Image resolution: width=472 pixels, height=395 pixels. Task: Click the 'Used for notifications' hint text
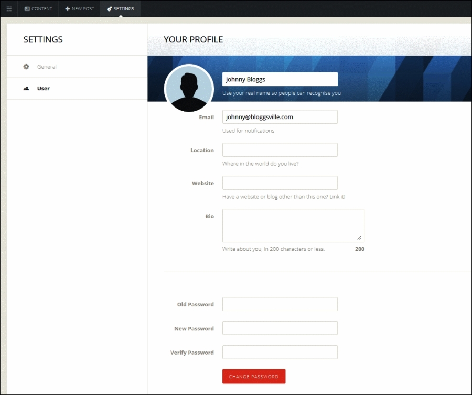click(x=249, y=131)
